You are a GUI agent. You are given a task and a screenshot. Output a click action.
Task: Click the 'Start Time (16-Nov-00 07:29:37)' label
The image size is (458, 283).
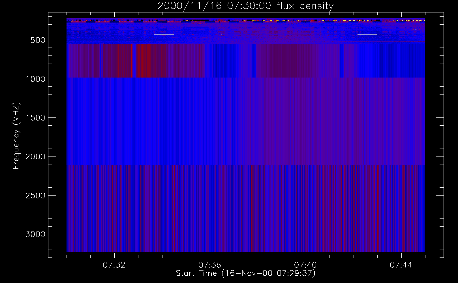(245, 273)
